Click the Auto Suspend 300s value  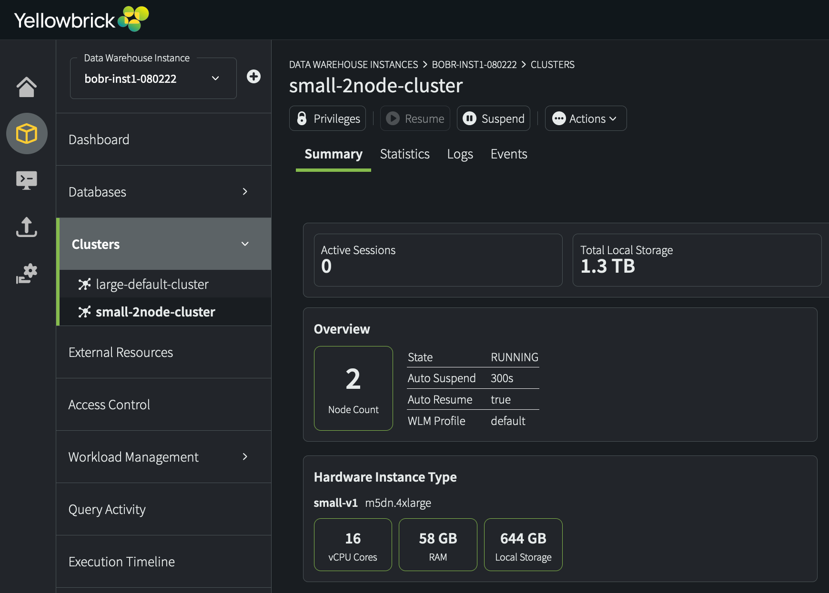pos(502,378)
